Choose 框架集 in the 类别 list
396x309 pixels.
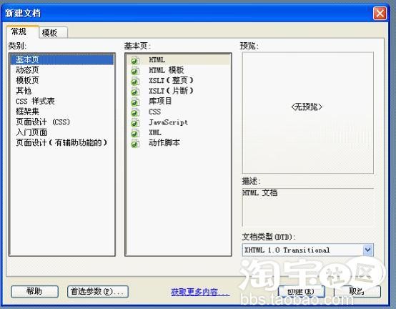coord(27,112)
